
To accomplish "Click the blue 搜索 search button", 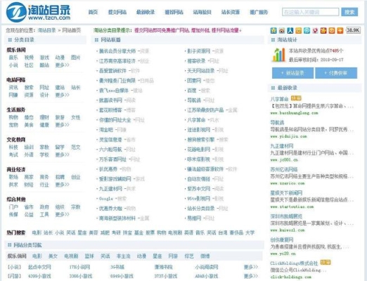I will click(349, 12).
